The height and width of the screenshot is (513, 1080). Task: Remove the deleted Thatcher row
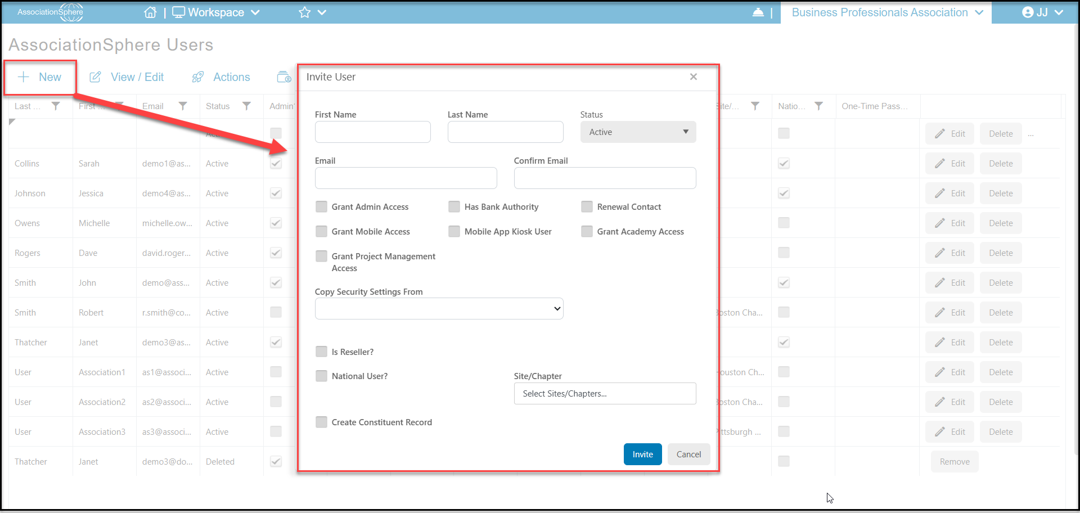click(955, 462)
